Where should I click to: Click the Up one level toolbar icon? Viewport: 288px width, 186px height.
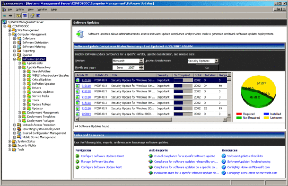(x=18, y=16)
